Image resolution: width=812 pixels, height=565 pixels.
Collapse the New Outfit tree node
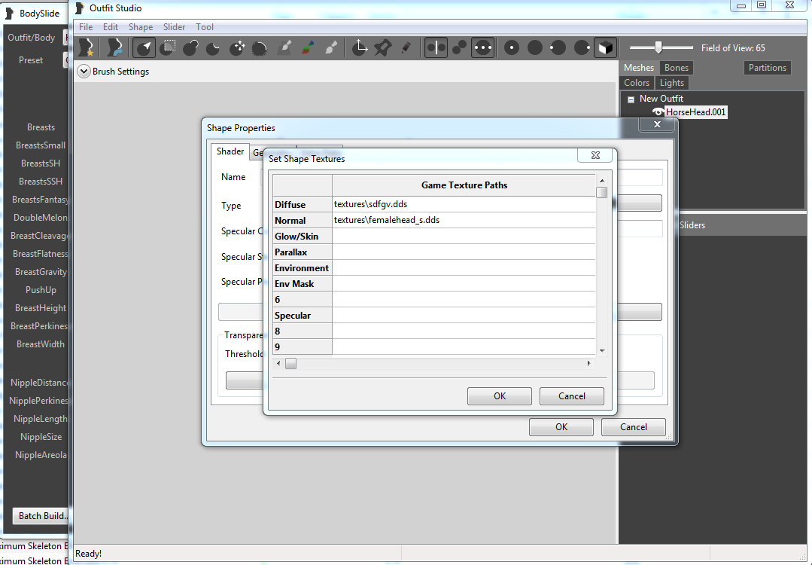click(x=631, y=99)
